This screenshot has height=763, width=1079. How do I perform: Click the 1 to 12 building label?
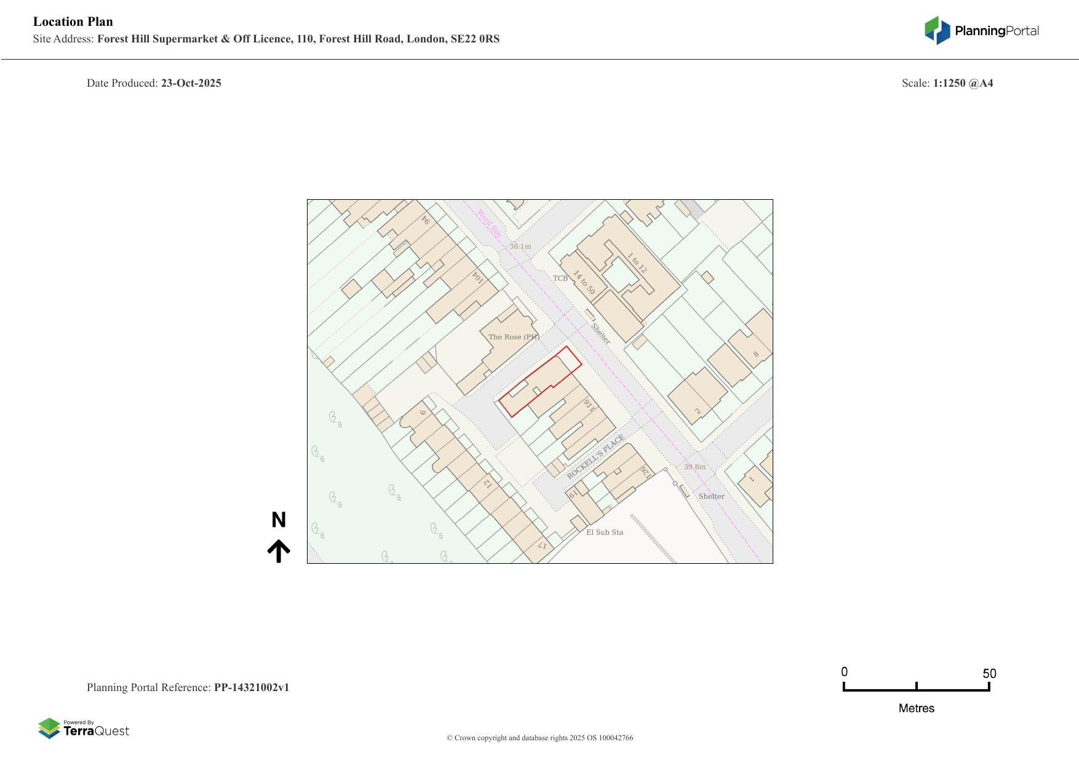click(x=637, y=263)
